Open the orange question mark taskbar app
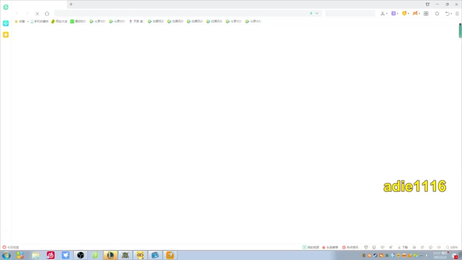Image resolution: width=462 pixels, height=260 pixels. point(170,255)
